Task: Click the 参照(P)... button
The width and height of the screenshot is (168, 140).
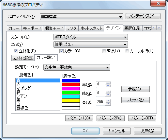Action: coord(135,89)
